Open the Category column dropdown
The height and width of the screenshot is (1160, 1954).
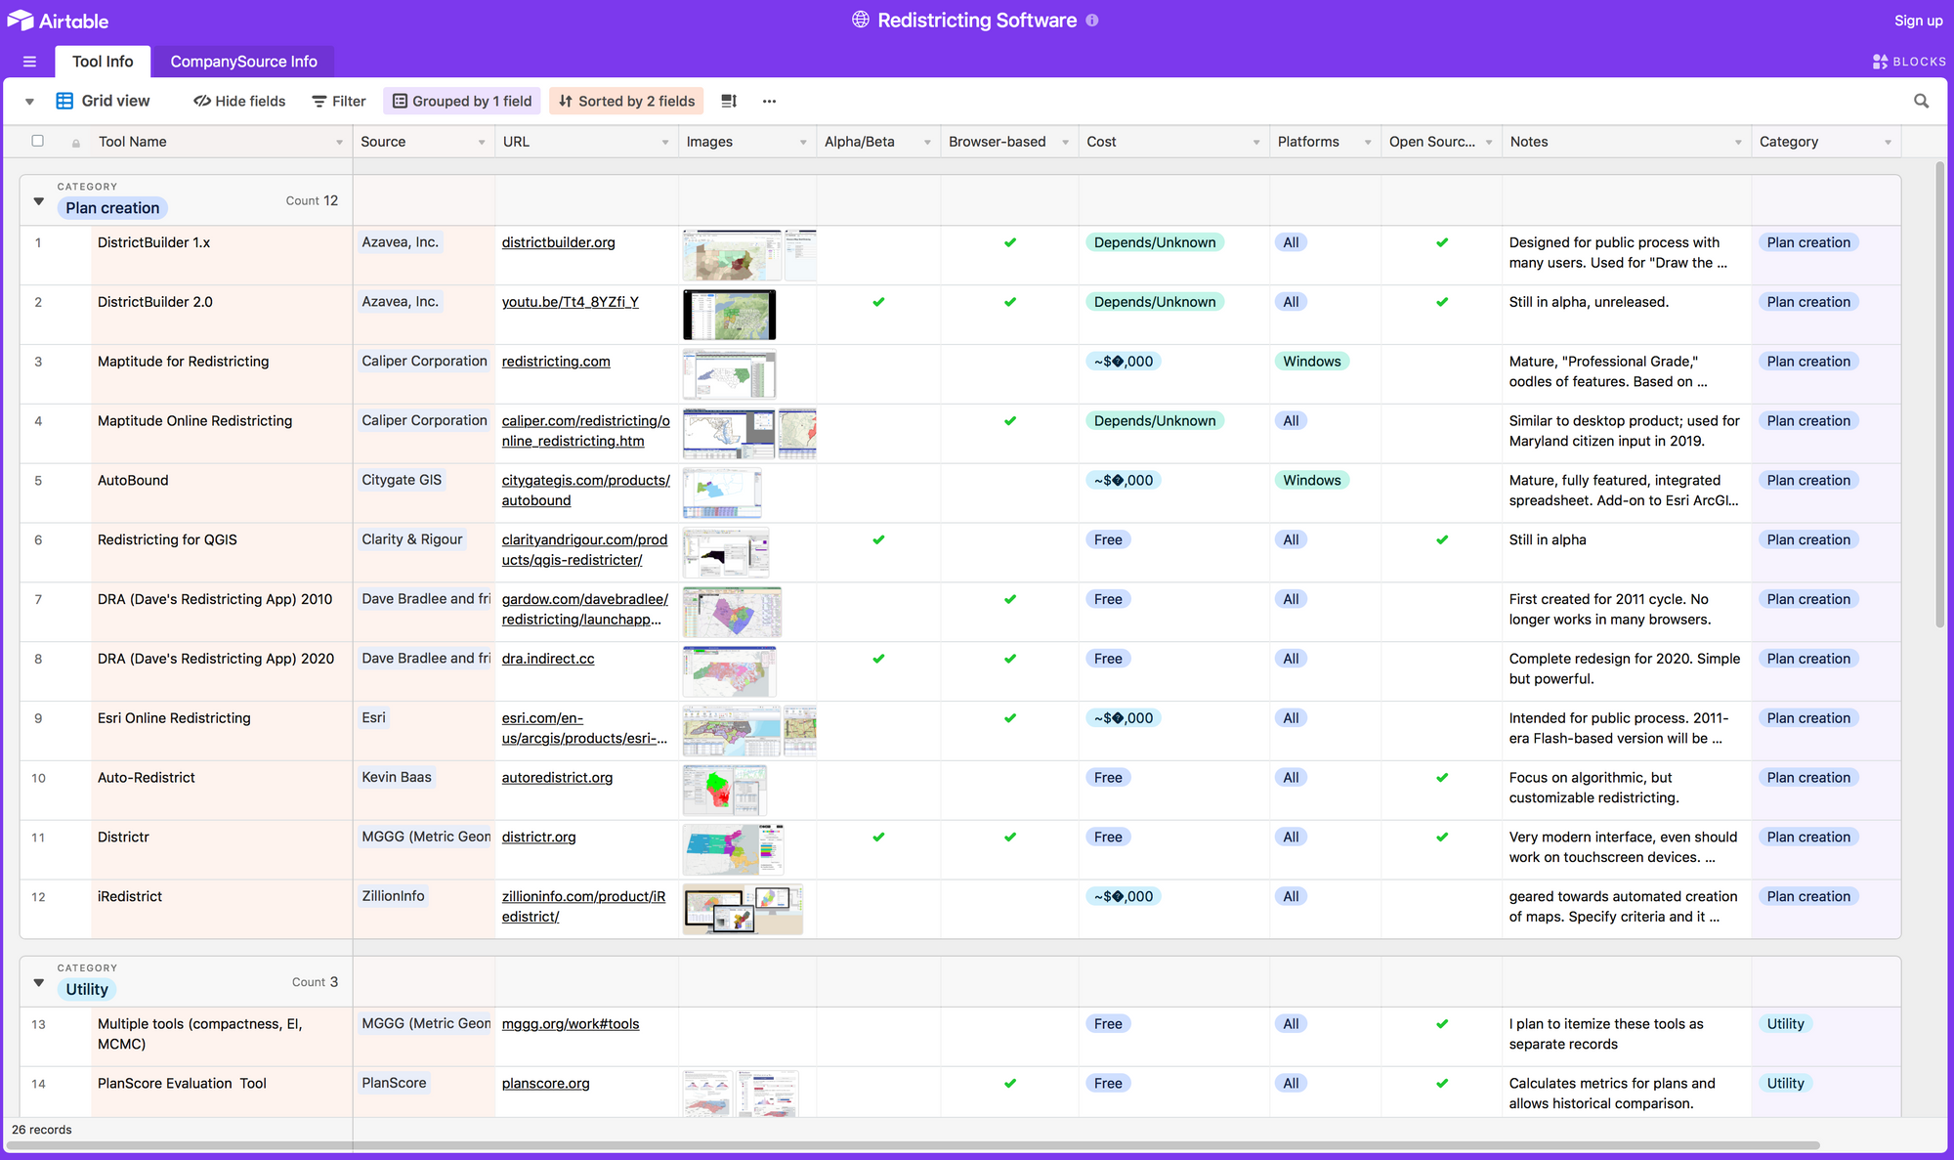click(x=1888, y=143)
